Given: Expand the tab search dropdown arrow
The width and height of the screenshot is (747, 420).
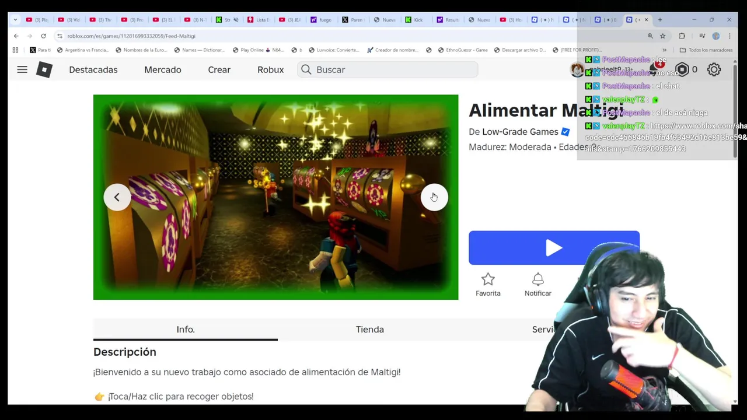Looking at the screenshot, I should (x=15, y=20).
